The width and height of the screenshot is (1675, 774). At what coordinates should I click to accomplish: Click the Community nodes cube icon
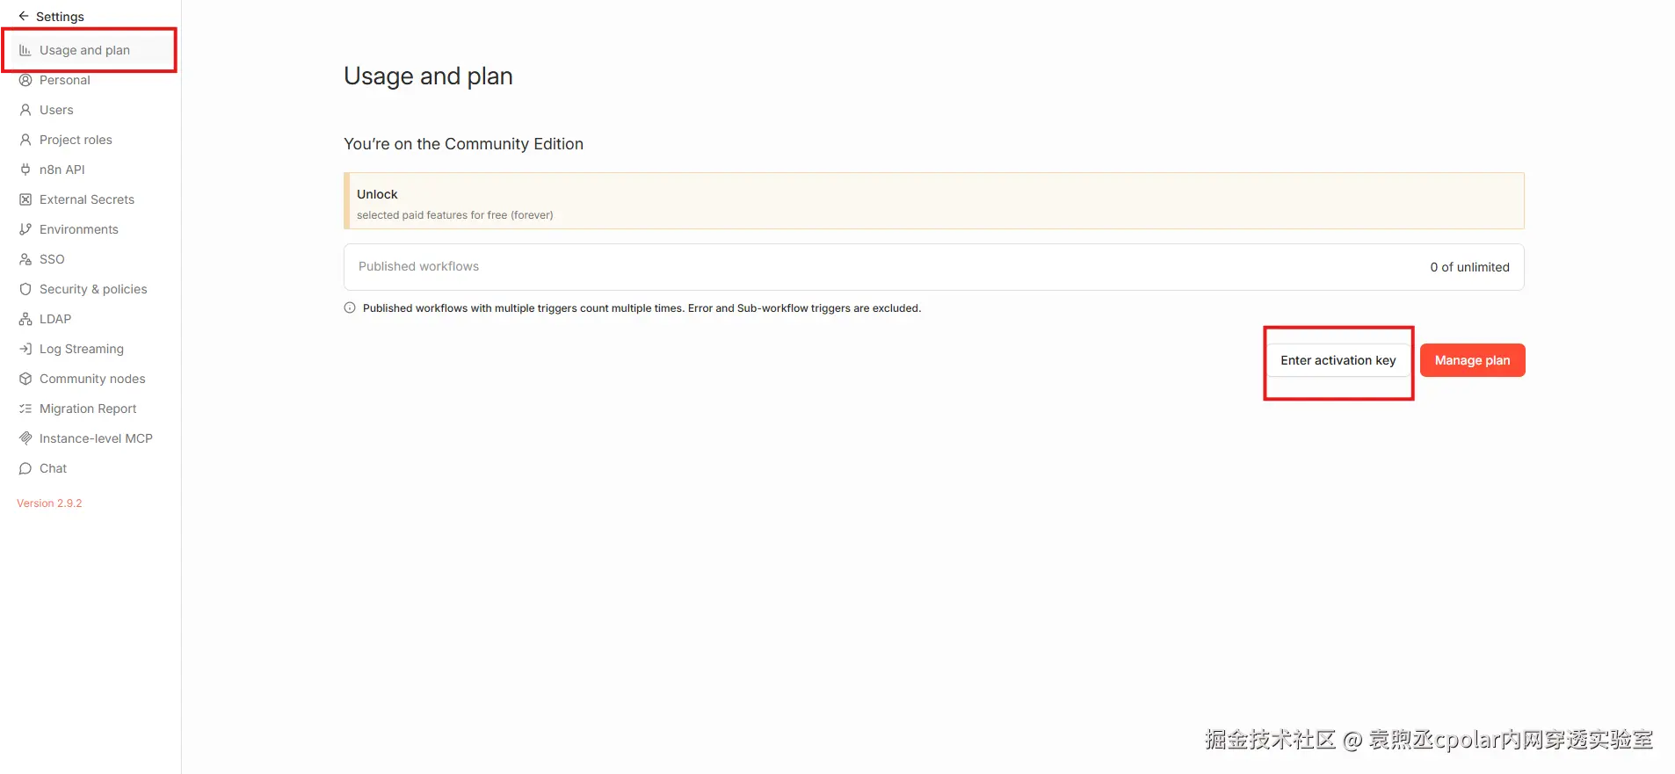25,379
